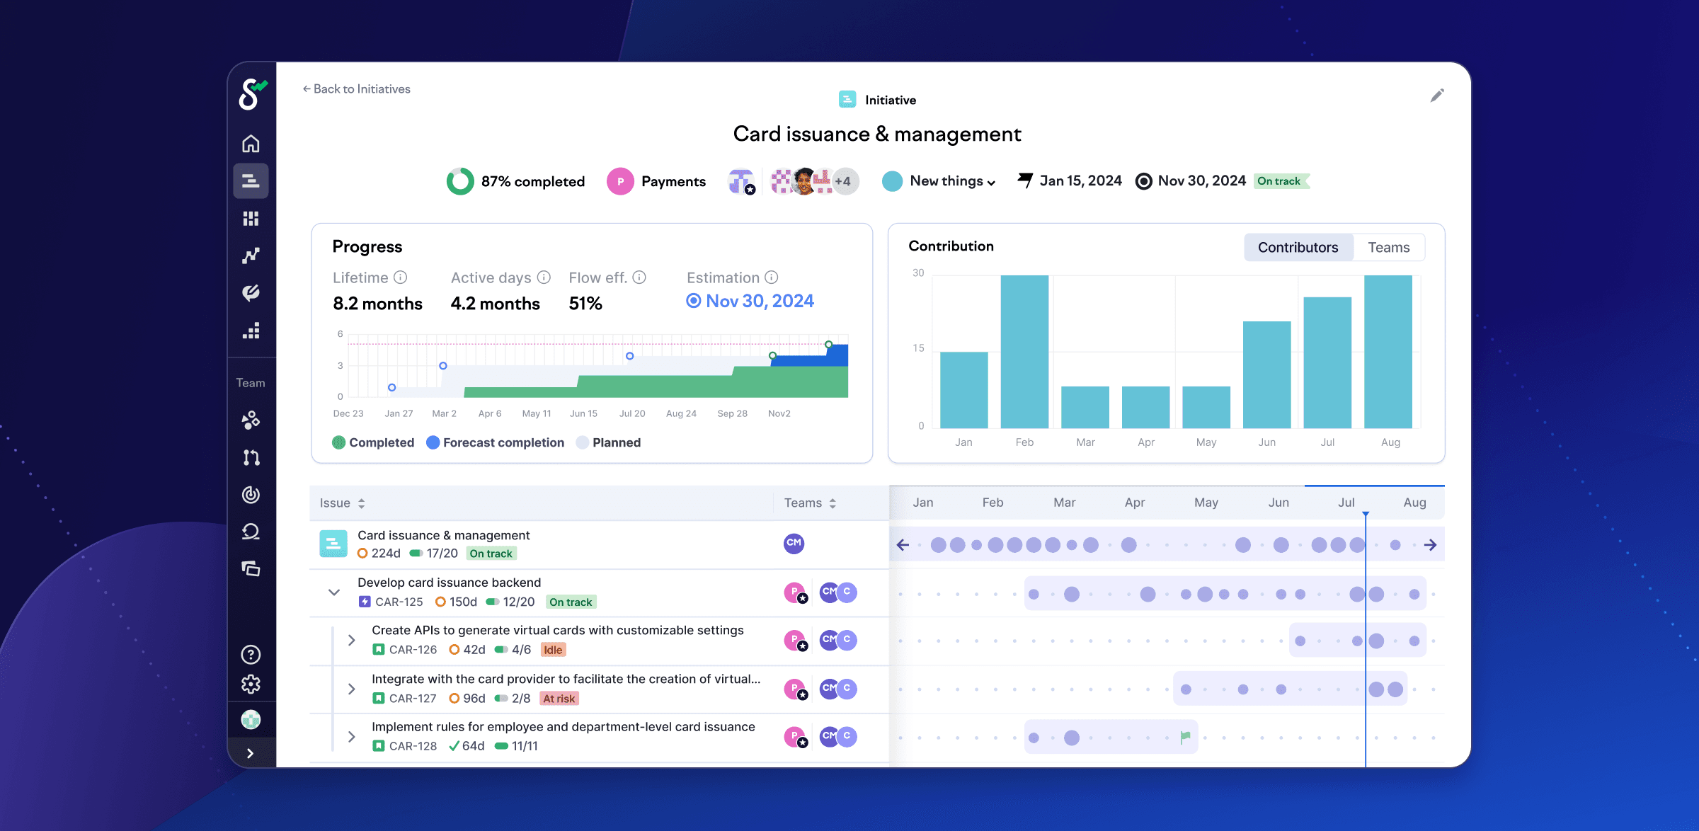Switch to the Teams tab
The height and width of the screenshot is (831, 1699).
pyautogui.click(x=1388, y=247)
